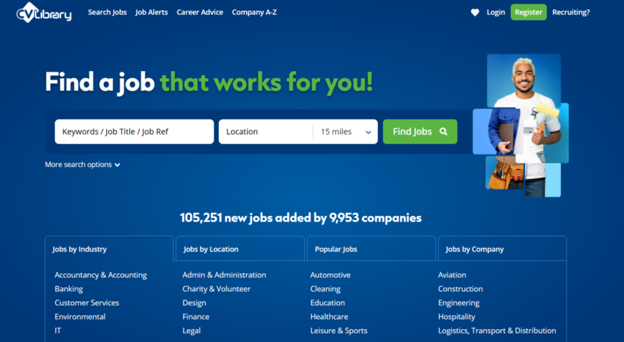Open Healthcare jobs link
624x342 pixels.
coord(329,317)
